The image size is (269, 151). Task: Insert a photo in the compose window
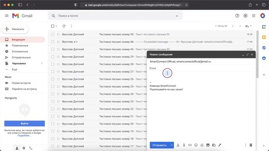[x=208, y=145]
